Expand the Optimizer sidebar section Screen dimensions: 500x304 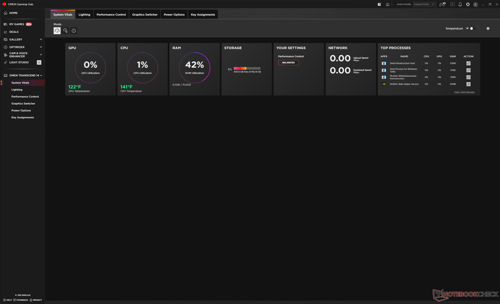click(x=41, y=47)
